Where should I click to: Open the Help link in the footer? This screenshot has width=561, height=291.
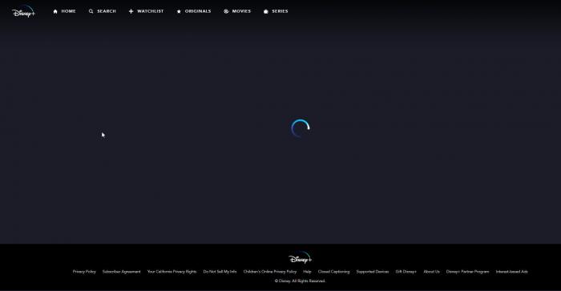(x=307, y=272)
